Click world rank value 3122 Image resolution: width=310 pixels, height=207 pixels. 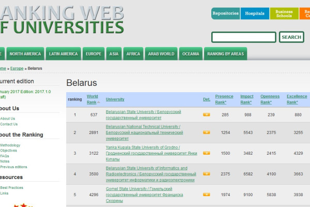pyautogui.click(x=94, y=153)
